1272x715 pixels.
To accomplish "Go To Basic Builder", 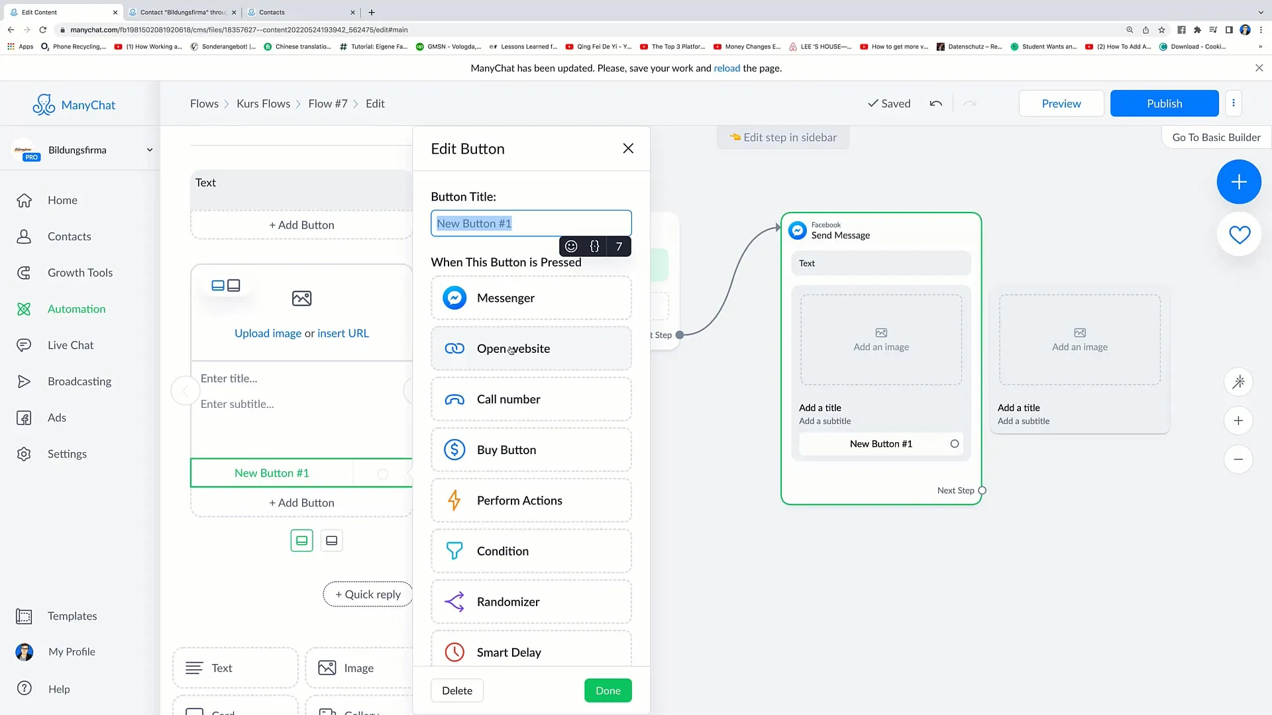I will pos(1216,137).
